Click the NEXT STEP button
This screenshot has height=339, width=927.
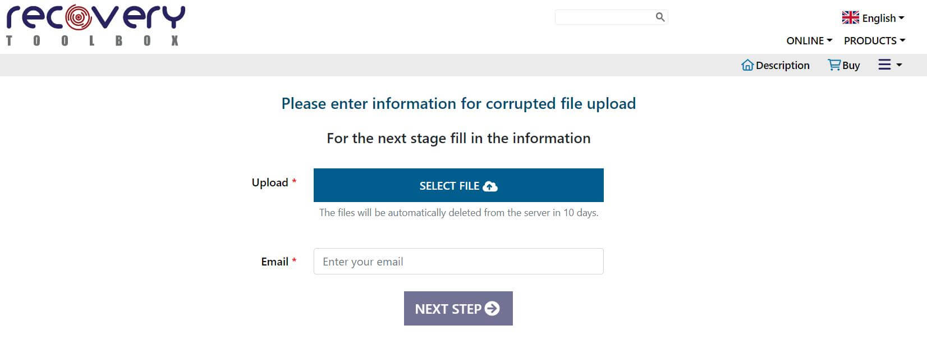point(458,308)
